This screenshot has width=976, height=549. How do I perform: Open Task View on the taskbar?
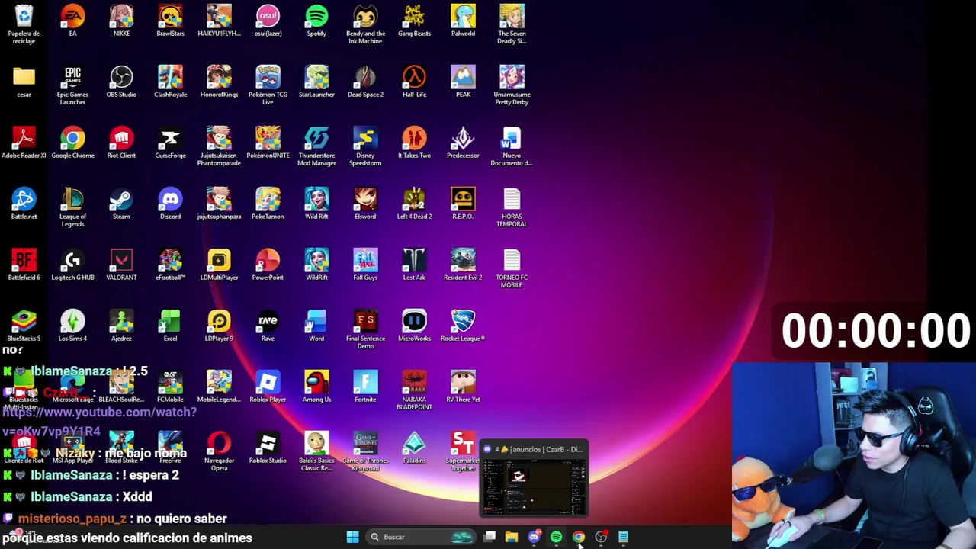click(x=490, y=537)
